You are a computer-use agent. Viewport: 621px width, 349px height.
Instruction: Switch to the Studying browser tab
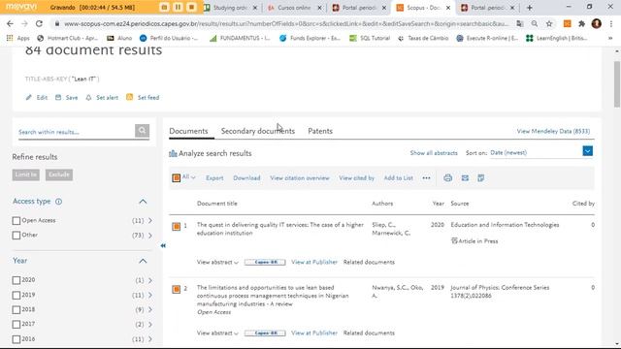[231, 8]
